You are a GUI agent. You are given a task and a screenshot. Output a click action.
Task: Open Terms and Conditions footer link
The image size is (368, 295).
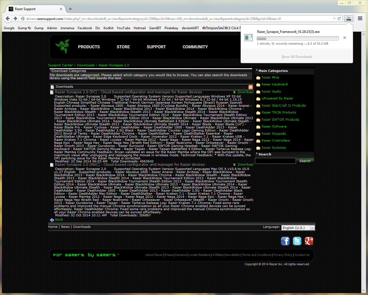click(257, 255)
